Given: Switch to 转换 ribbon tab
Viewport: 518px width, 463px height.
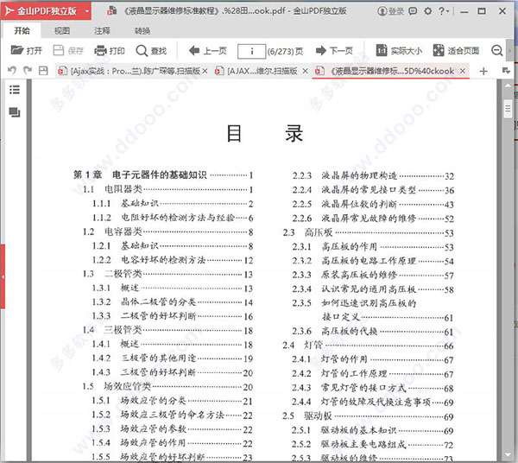Looking at the screenshot, I should [x=142, y=31].
